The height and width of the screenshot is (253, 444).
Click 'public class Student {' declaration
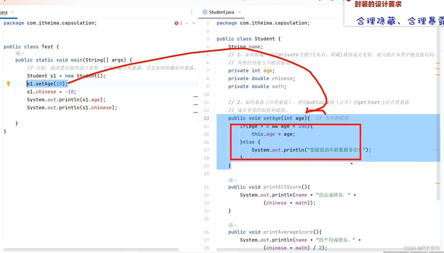[x=249, y=39]
